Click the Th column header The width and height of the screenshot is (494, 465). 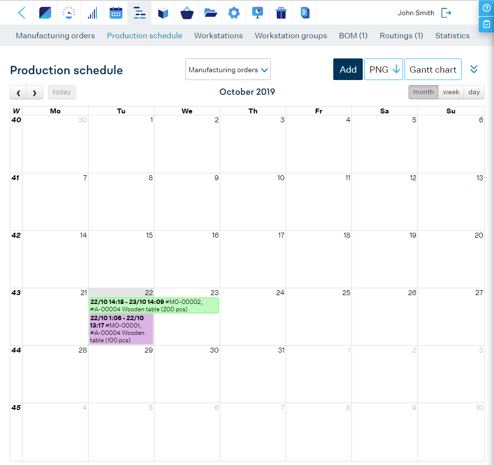coord(253,111)
